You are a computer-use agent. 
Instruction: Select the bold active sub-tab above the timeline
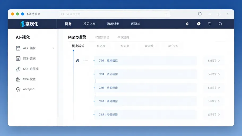tap(78, 46)
